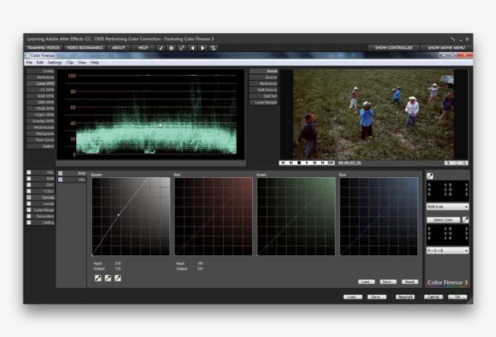Switch to the Luma WFM display tab
Image resolution: width=496 pixels, height=337 pixels.
click(x=41, y=83)
